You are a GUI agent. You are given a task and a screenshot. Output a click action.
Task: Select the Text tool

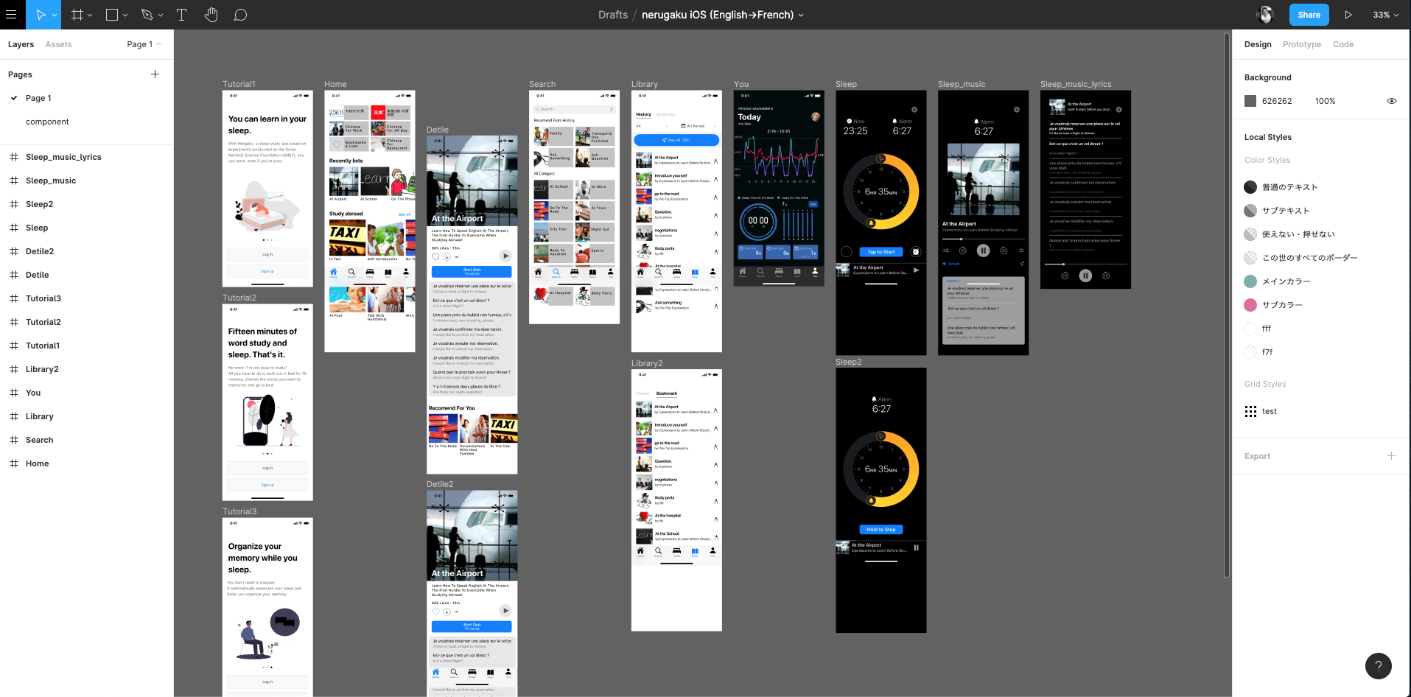(181, 15)
